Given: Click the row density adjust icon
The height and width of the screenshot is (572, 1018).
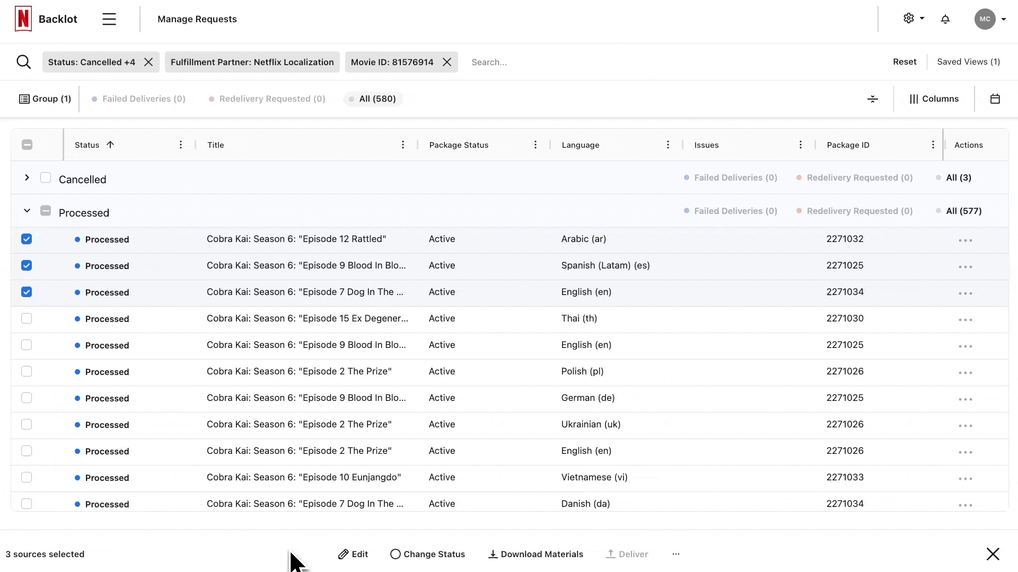Looking at the screenshot, I should [872, 99].
